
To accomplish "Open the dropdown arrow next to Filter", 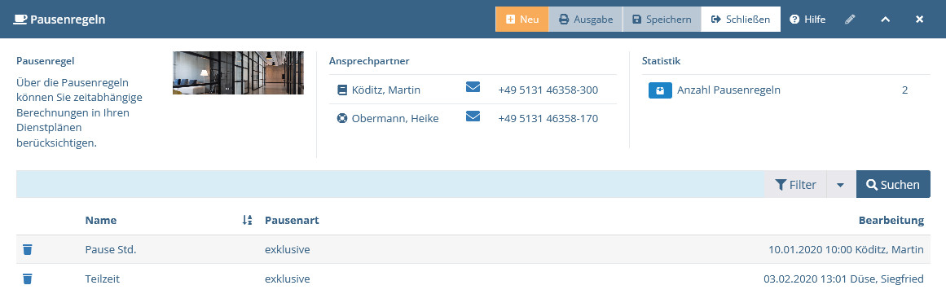I will pyautogui.click(x=840, y=184).
